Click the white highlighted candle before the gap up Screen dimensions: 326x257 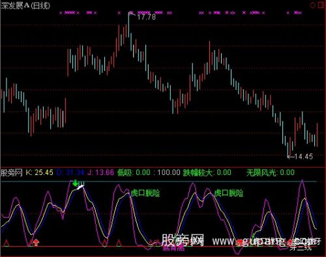(63, 119)
